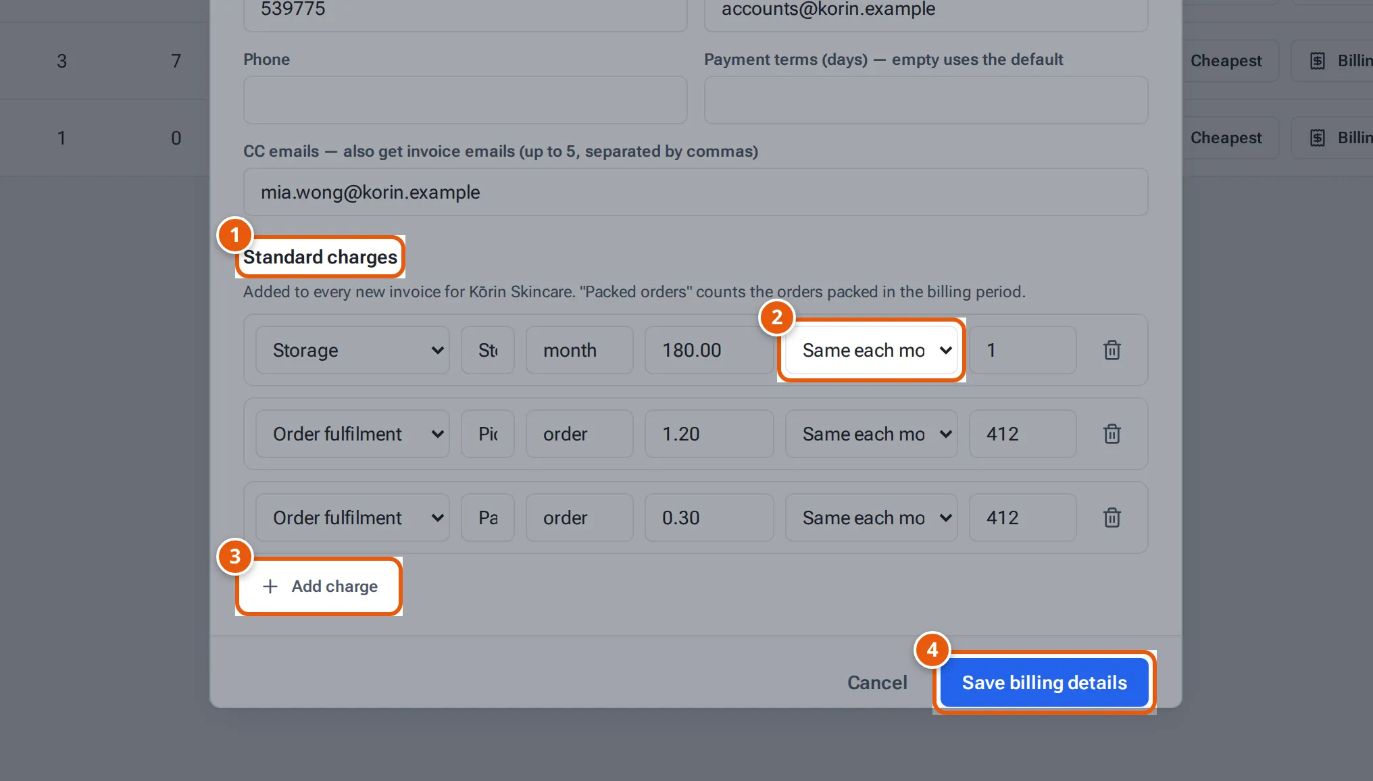The image size is (1373, 781).
Task: Edit the 'St' description field in Storage row
Action: 488,350
